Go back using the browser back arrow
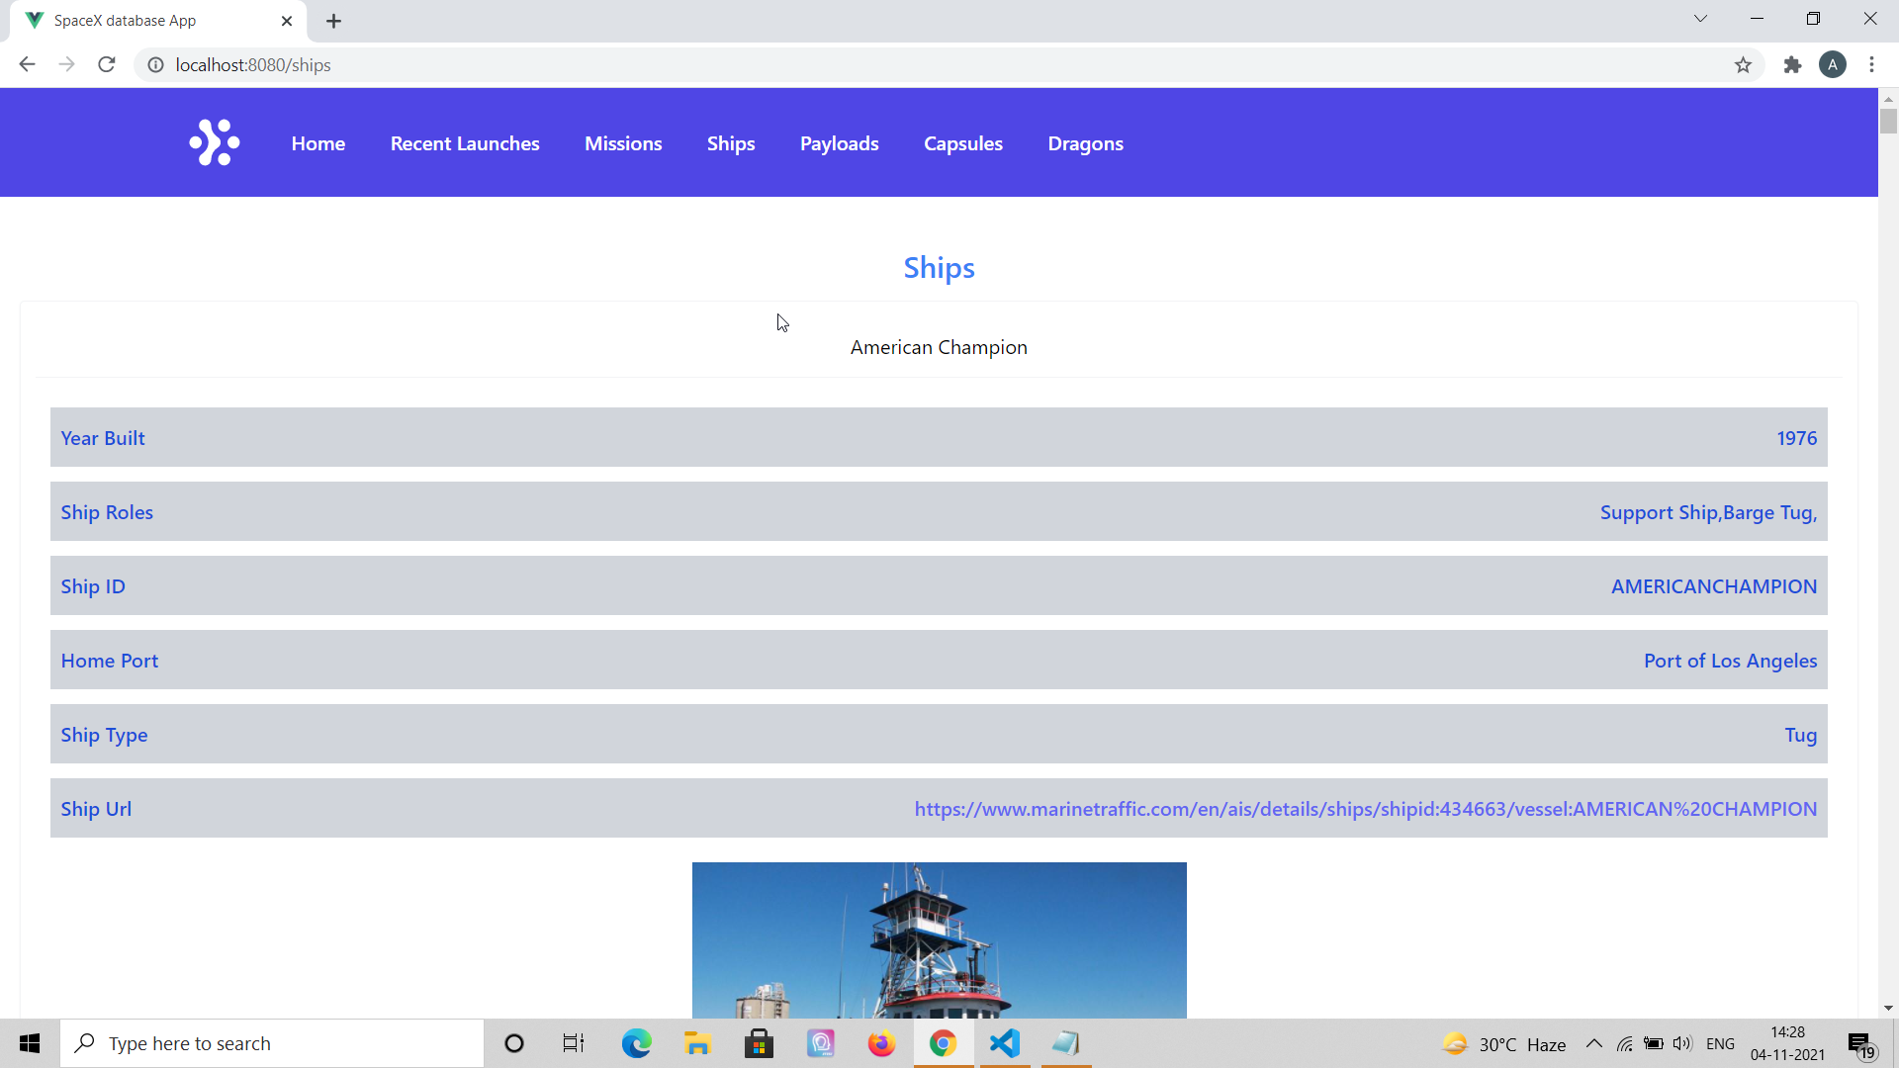Image resolution: width=1899 pixels, height=1068 pixels. (27, 65)
